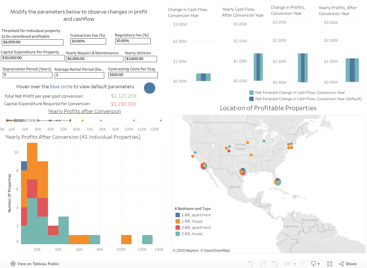The width and height of the screenshot is (367, 268).
Task: Click the Redo arrow in the toolbar
Action: pyautogui.click(x=263, y=264)
